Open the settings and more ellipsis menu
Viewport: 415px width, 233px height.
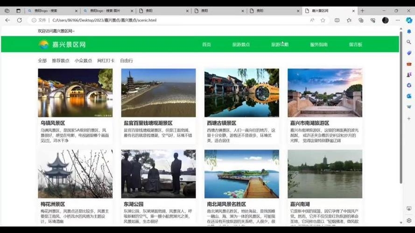(398, 20)
